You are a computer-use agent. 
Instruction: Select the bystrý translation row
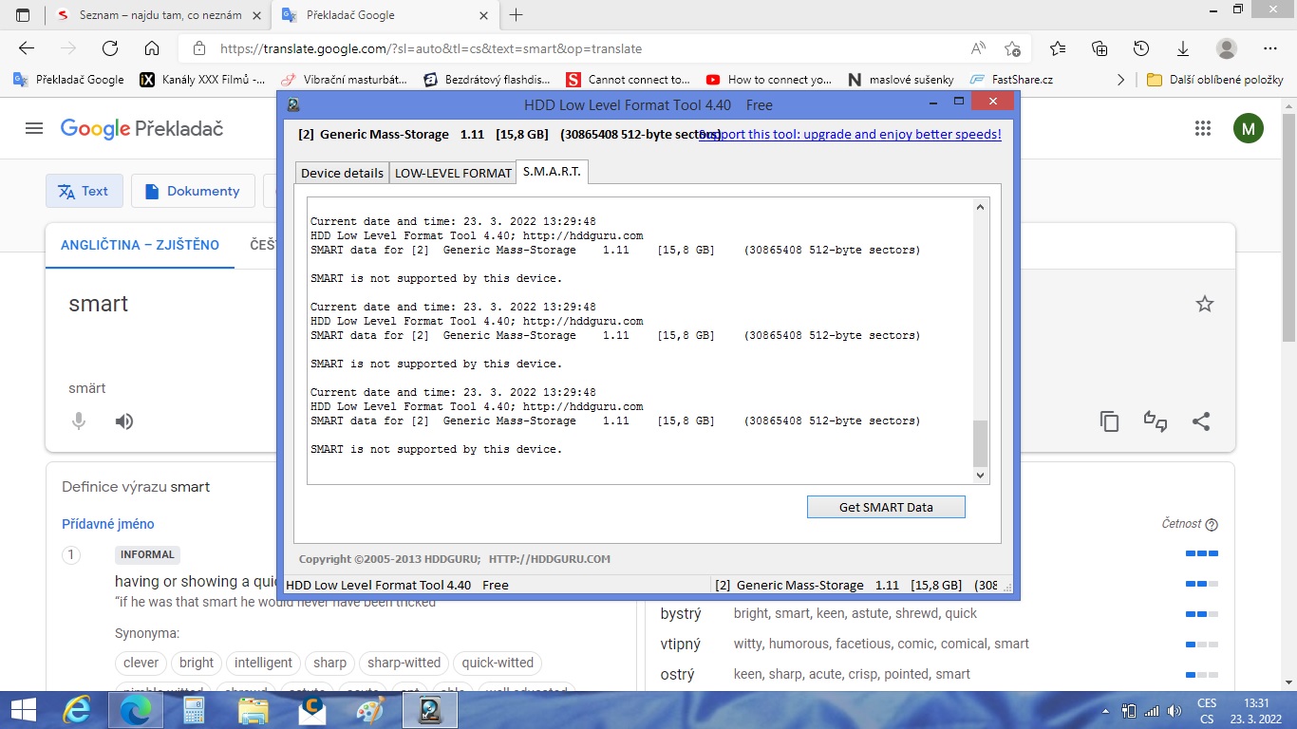click(x=939, y=613)
